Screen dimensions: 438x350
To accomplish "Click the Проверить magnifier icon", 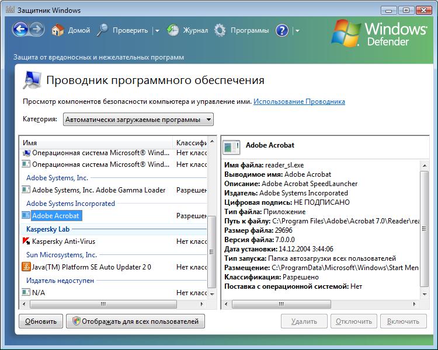I will click(x=102, y=30).
